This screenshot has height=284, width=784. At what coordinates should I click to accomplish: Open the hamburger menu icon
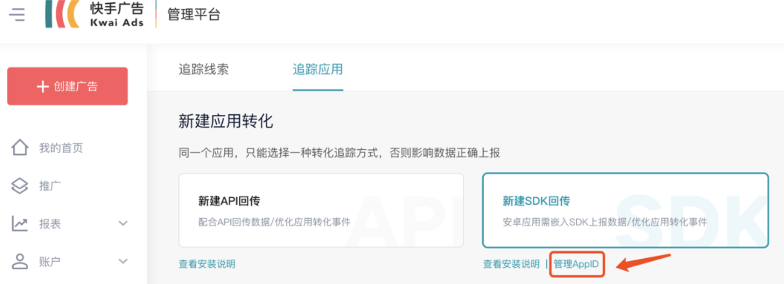17,15
